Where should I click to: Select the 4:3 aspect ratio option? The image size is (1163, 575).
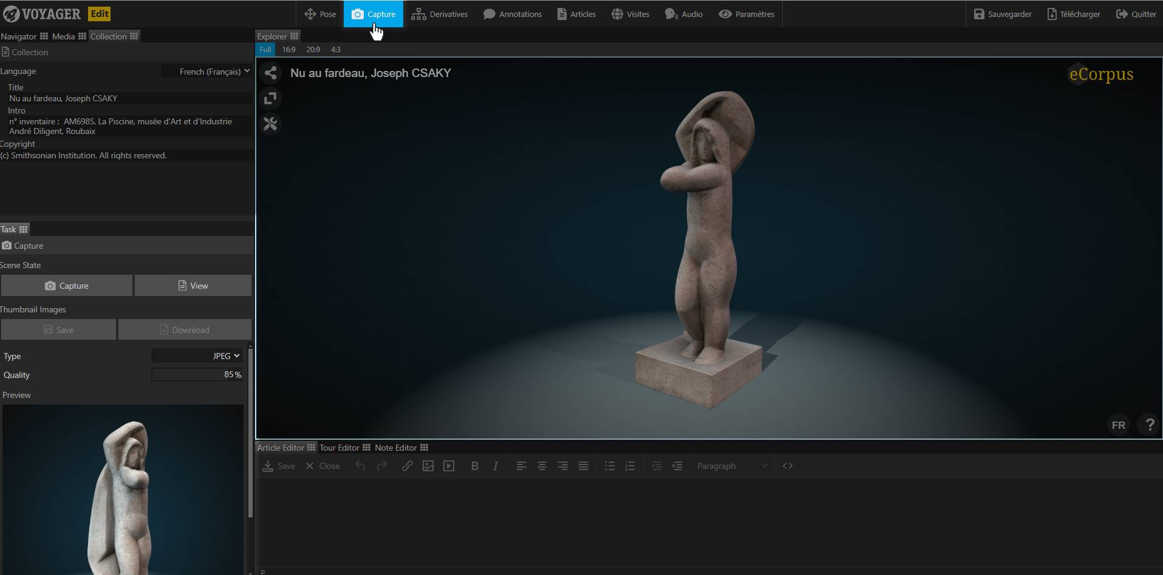tap(335, 50)
